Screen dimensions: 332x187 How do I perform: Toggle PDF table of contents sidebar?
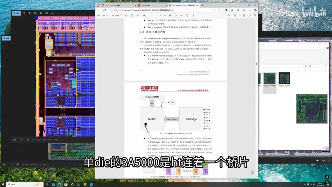98,15
